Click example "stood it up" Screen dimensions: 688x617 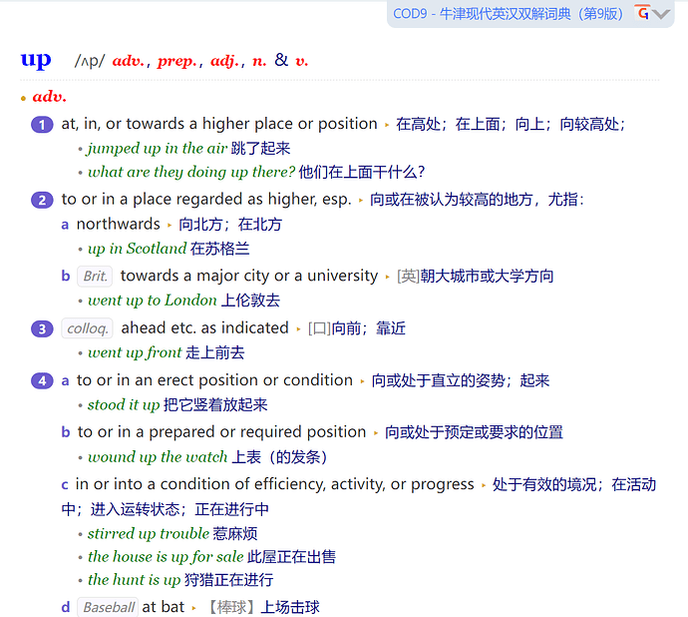pos(124,404)
